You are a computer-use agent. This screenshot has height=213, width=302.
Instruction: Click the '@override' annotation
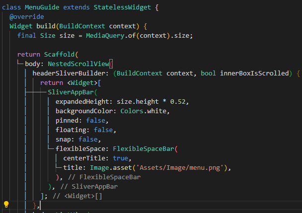[27, 17]
